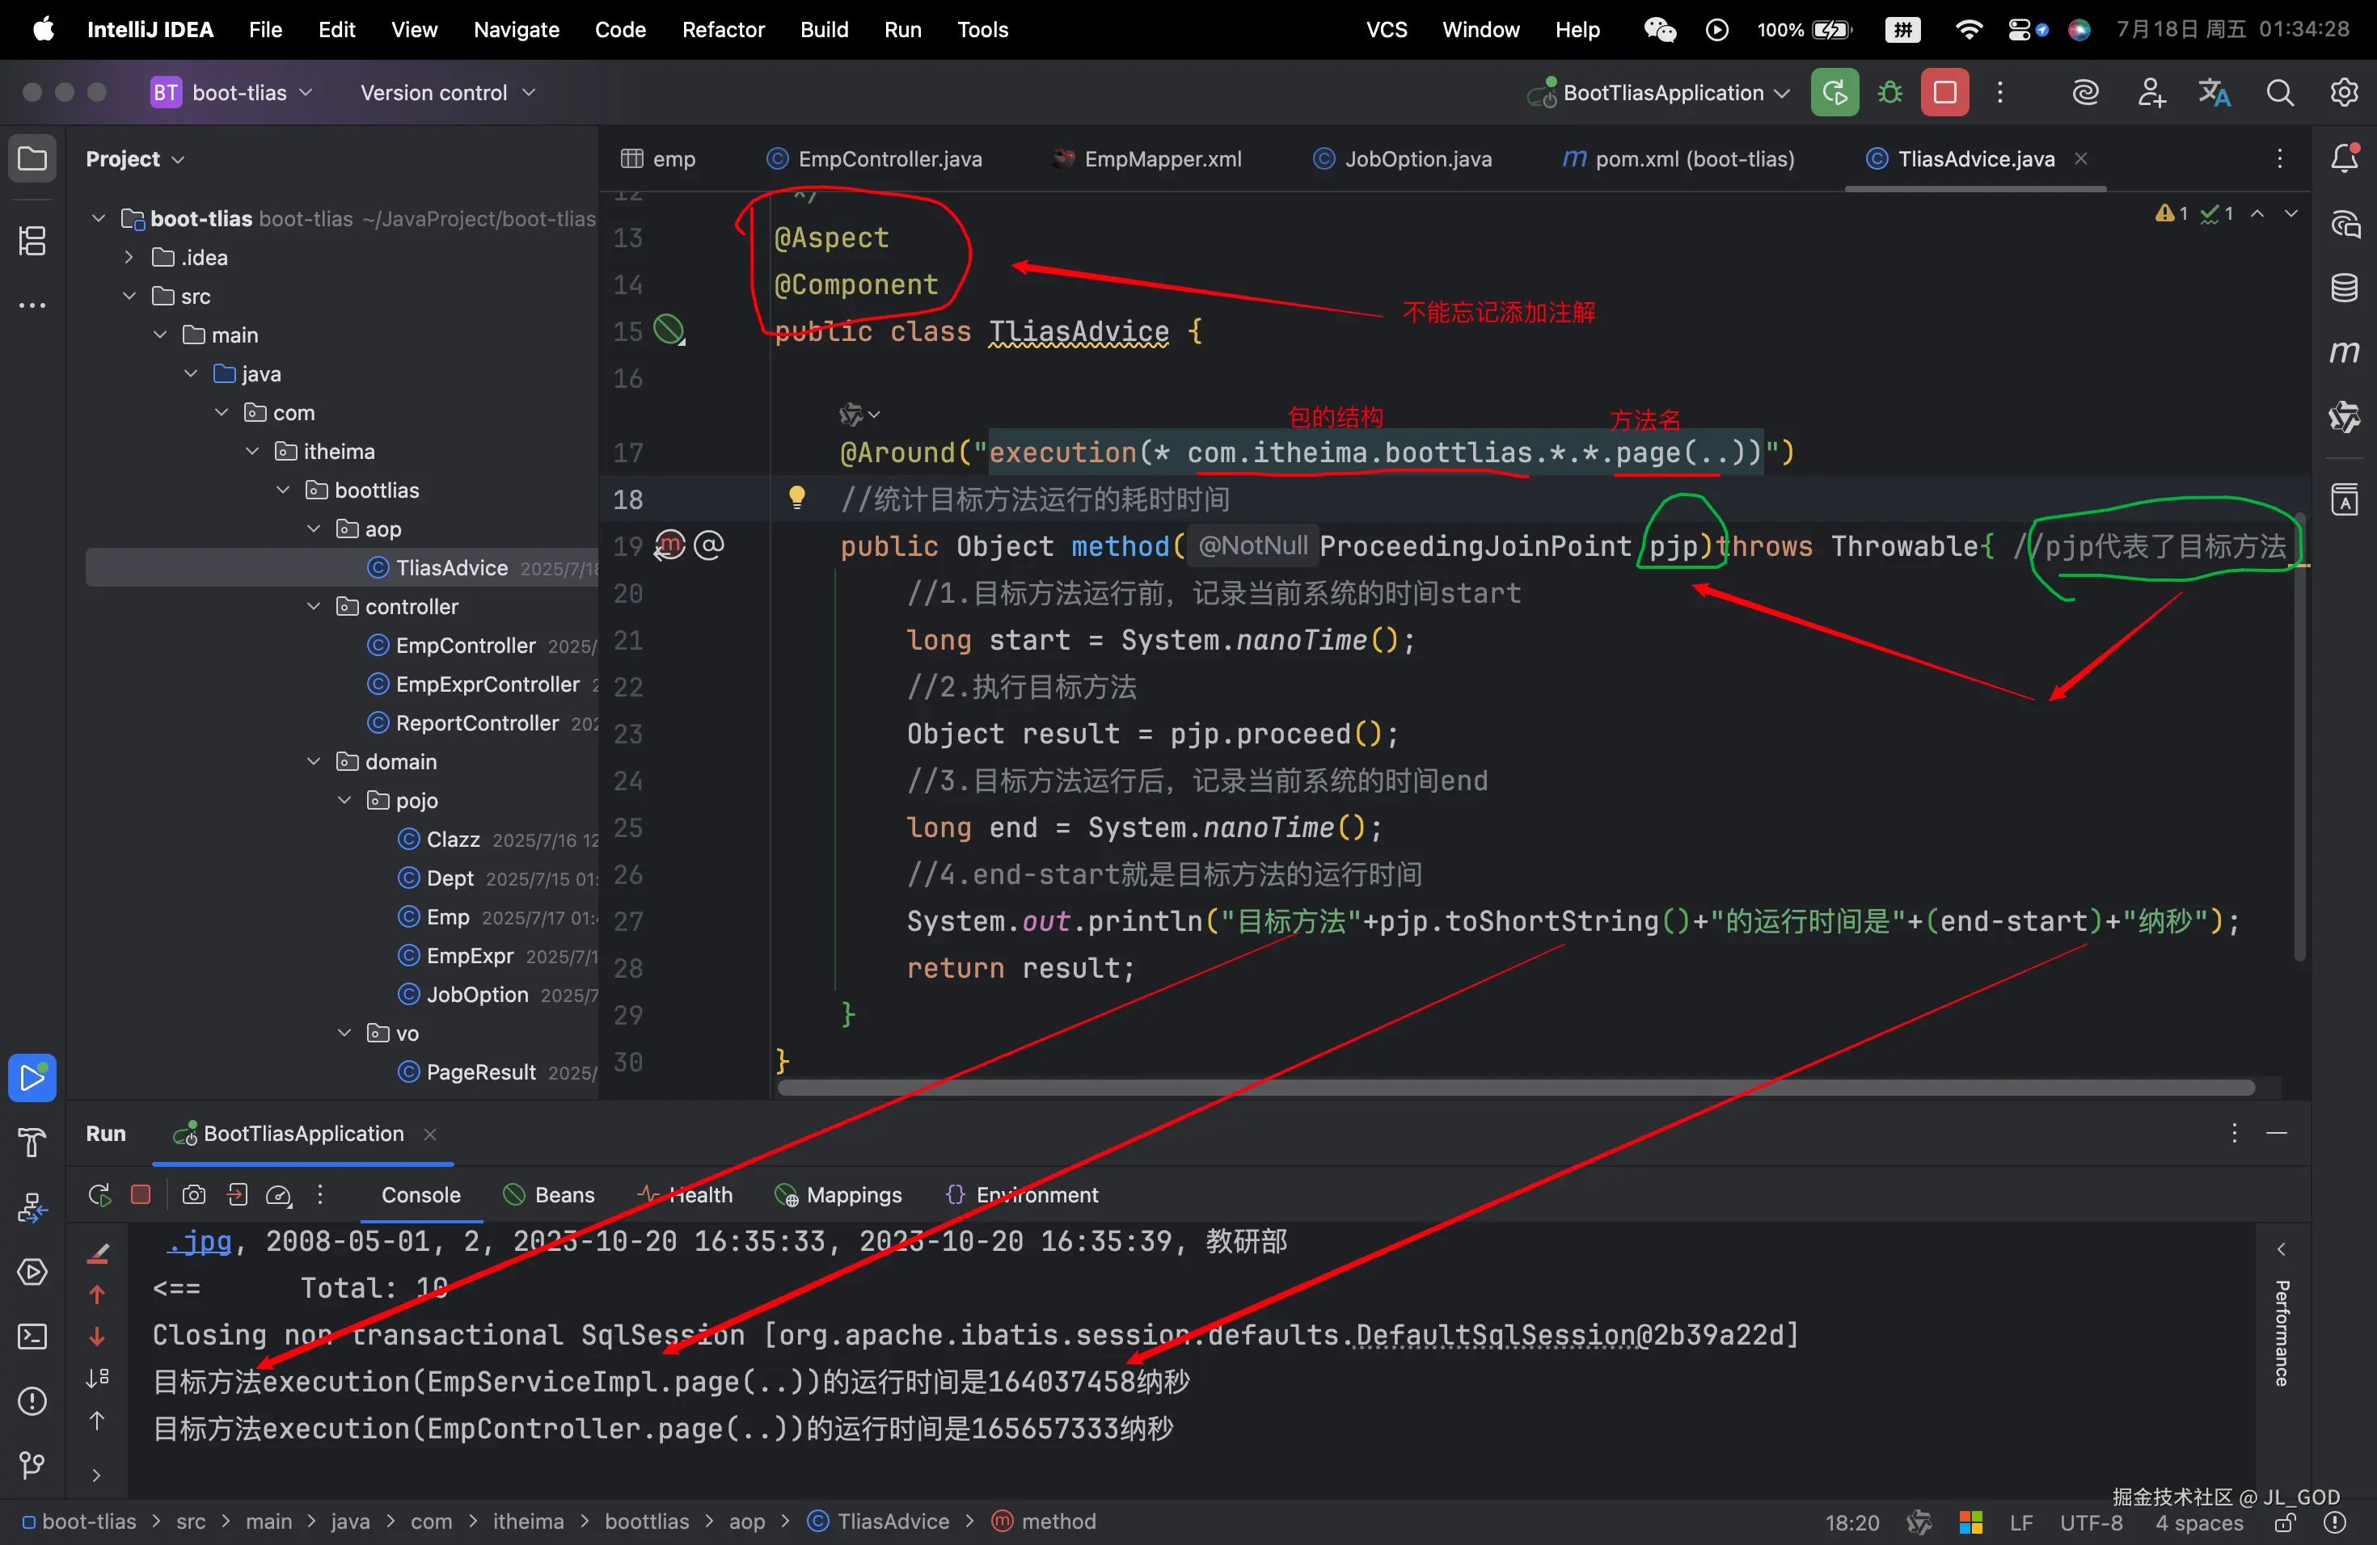Click the .jpg link in console

pos(200,1240)
